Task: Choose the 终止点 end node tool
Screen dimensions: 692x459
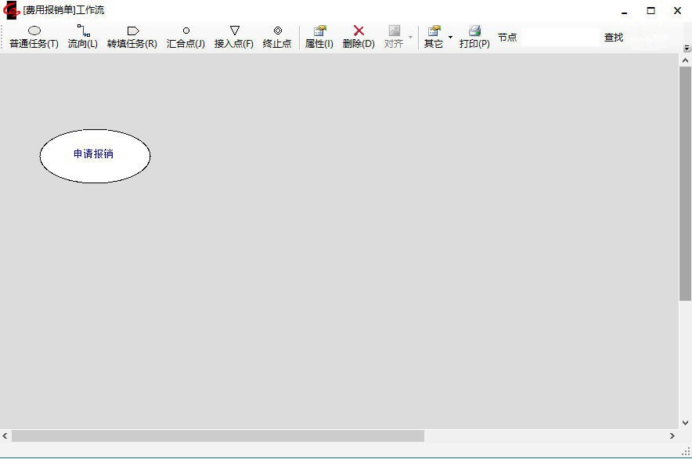Action: [x=277, y=37]
